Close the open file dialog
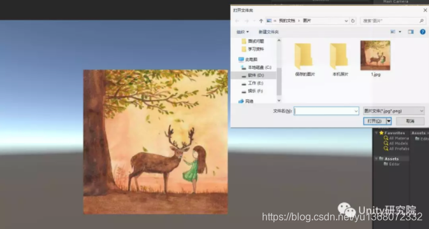429x229 pixels. (x=425, y=10)
